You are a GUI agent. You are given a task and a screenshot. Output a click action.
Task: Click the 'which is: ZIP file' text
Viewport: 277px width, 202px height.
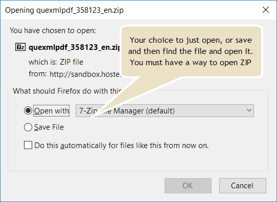click(x=56, y=62)
